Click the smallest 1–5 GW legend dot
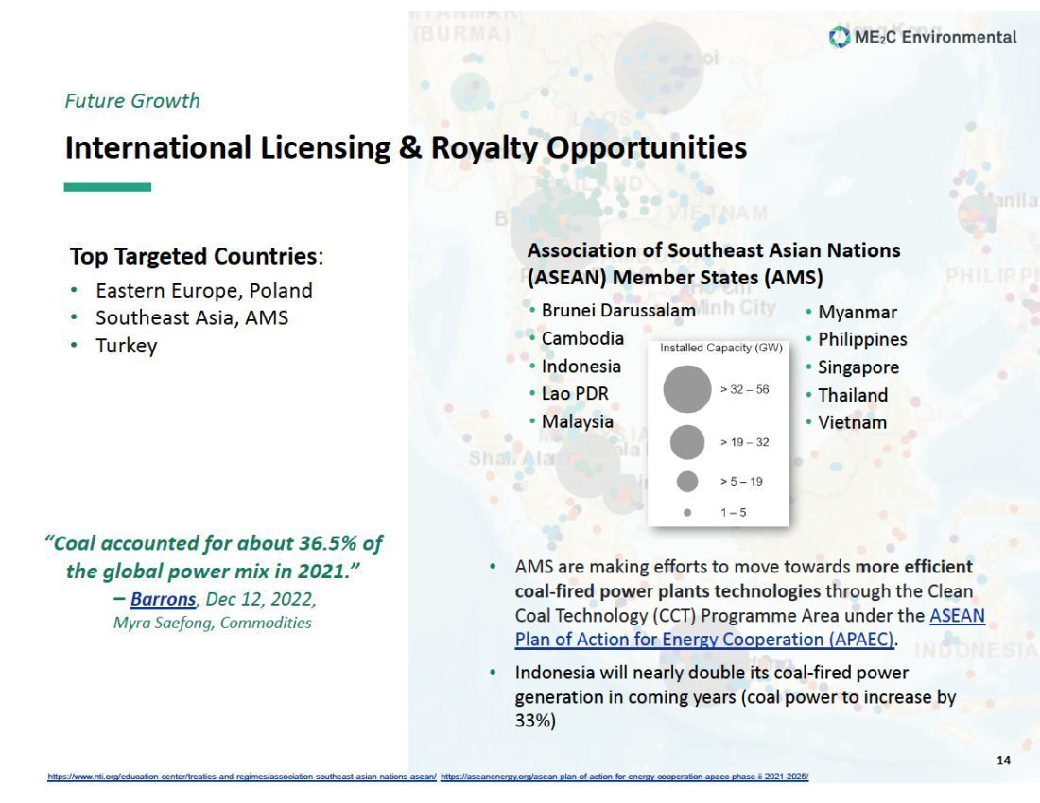Image resolution: width=1040 pixels, height=803 pixels. click(687, 512)
